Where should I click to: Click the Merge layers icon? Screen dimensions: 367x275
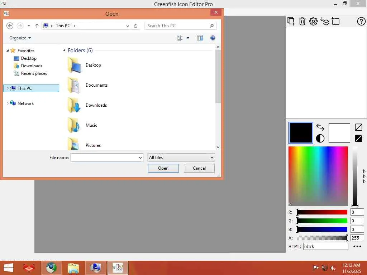(324, 21)
